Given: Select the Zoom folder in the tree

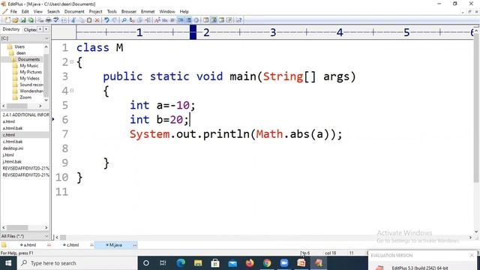Looking at the screenshot, I should [25, 97].
